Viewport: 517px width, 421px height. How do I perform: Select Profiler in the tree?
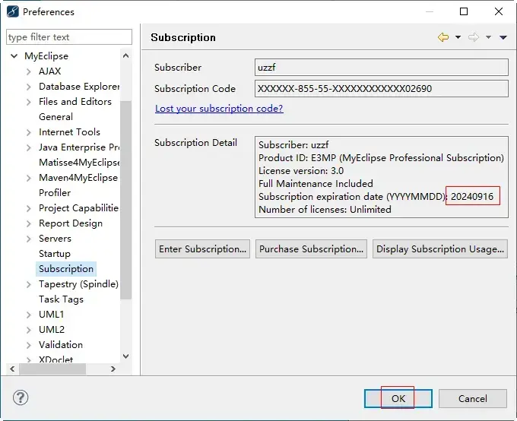pos(55,192)
